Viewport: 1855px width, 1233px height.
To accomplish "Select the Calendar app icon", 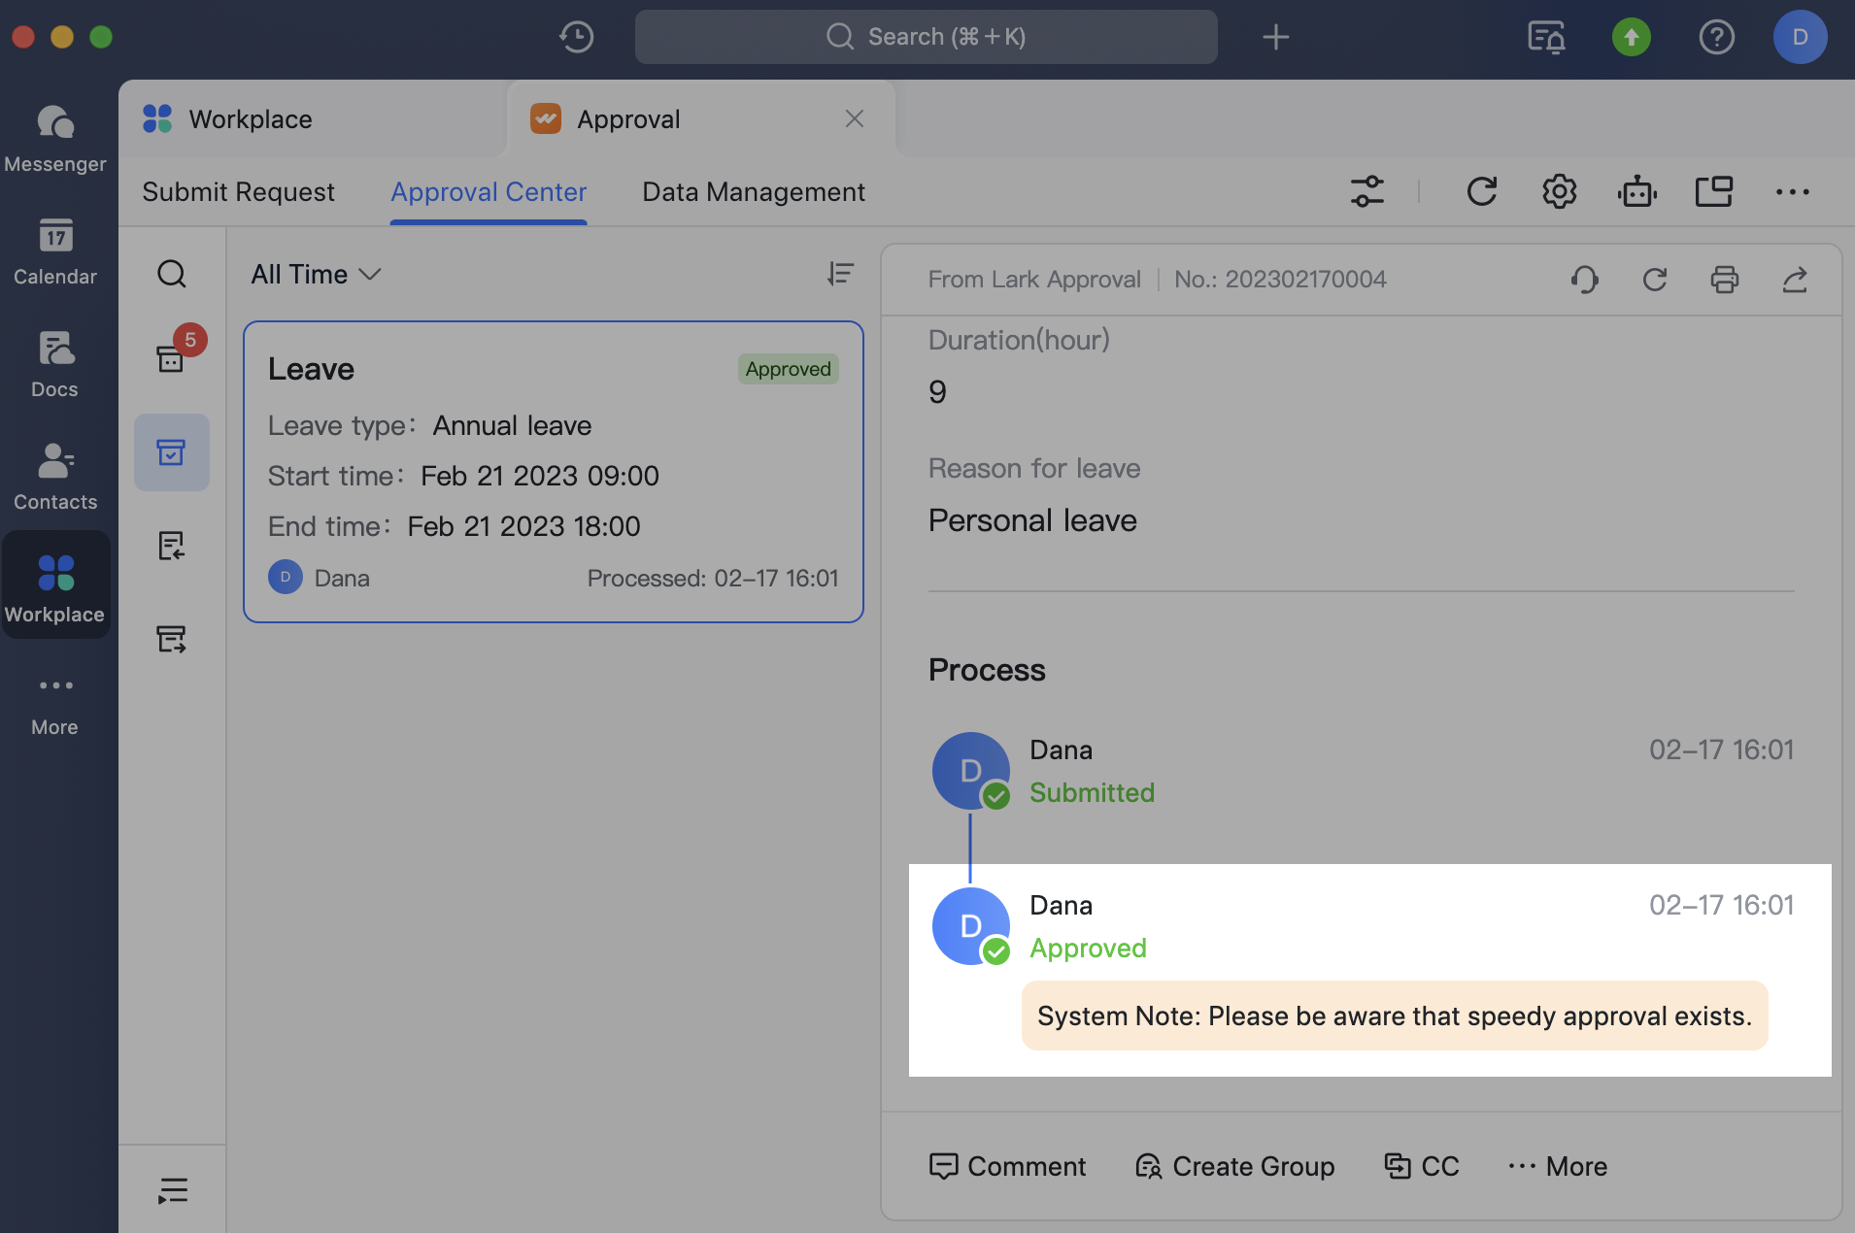I will pyautogui.click(x=55, y=251).
